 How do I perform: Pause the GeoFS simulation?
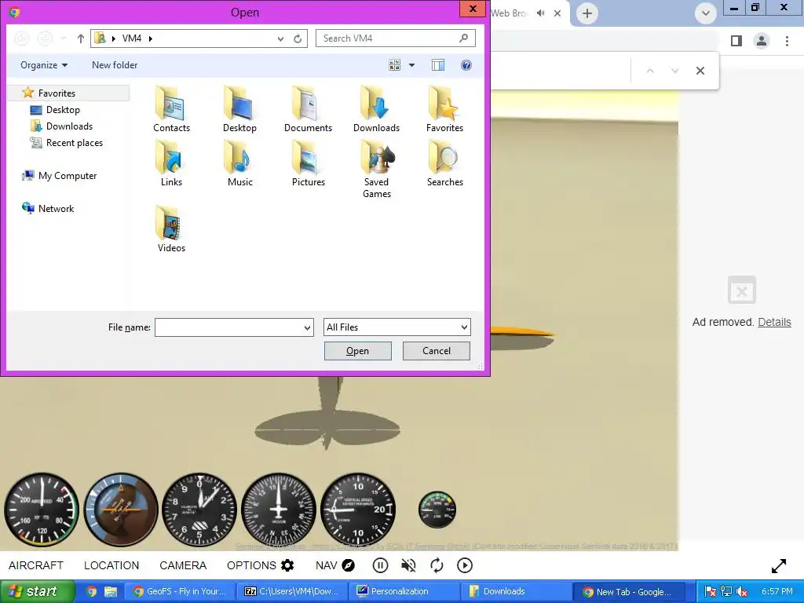(380, 565)
